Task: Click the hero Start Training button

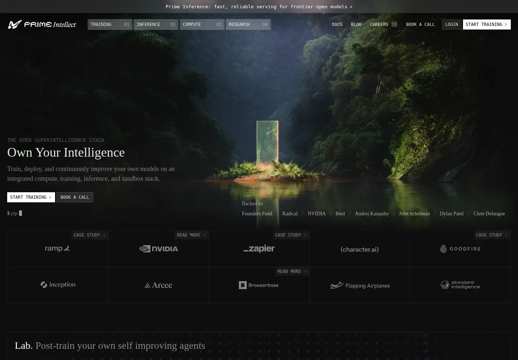Action: [x=31, y=197]
